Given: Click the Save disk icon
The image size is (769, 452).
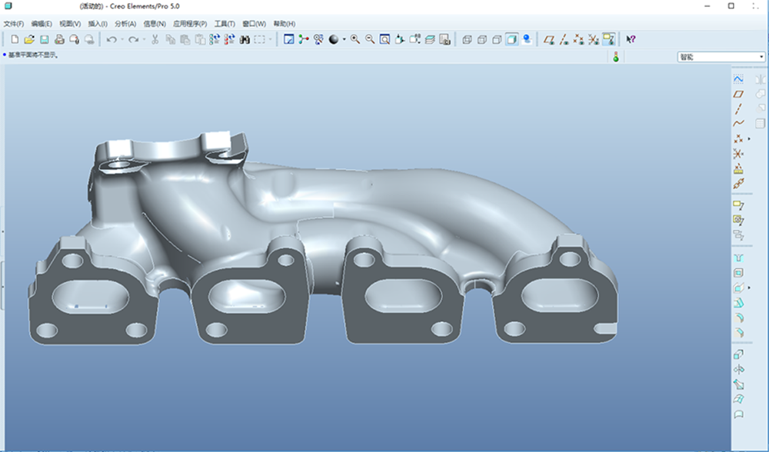Looking at the screenshot, I should click(44, 39).
